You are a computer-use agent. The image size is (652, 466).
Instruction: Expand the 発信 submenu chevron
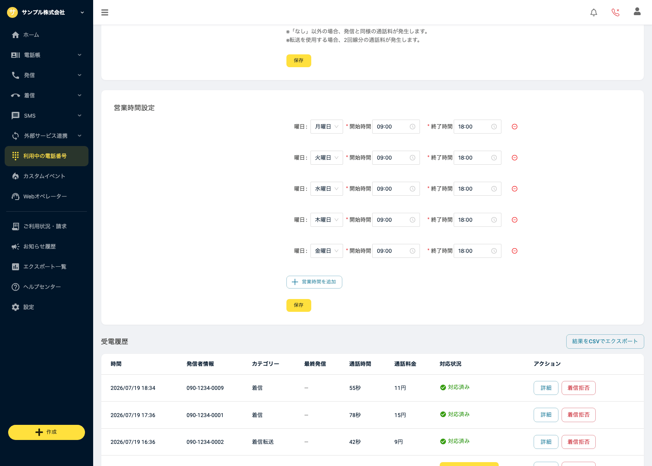point(80,75)
